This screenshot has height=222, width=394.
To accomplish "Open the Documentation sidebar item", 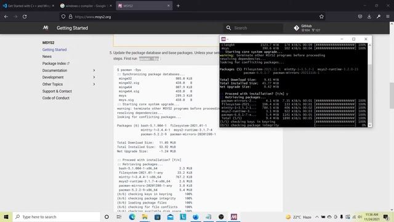I will coord(55,70).
